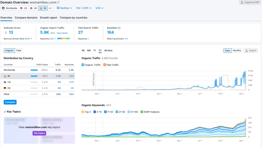Viewport: 262px width, 147px height.
Task: Click the keywords distribution color bar
Action: coord(63,39)
